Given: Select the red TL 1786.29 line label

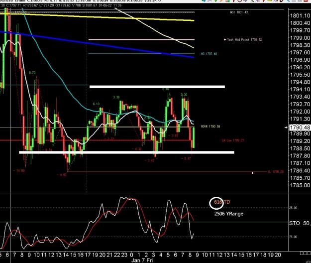Looking at the screenshot, I should tap(276, 172).
